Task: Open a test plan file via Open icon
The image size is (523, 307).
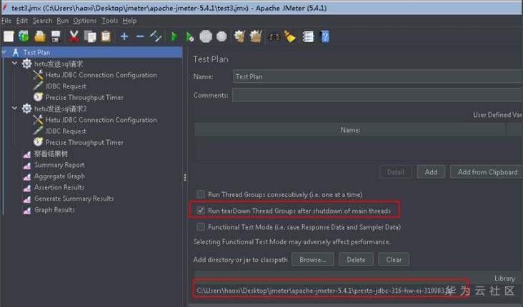Action: pos(40,36)
